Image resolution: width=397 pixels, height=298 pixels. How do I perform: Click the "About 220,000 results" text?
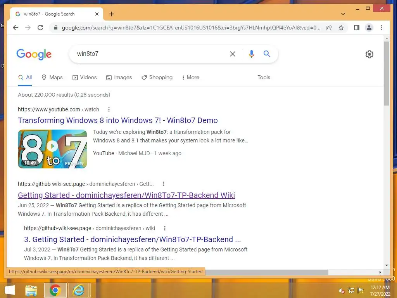(64, 95)
